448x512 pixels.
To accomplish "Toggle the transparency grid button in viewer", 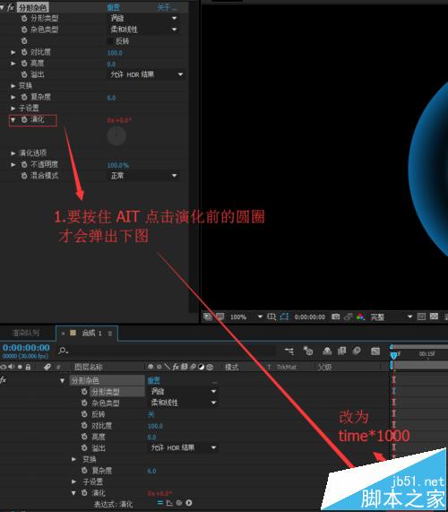I will 434,317.
